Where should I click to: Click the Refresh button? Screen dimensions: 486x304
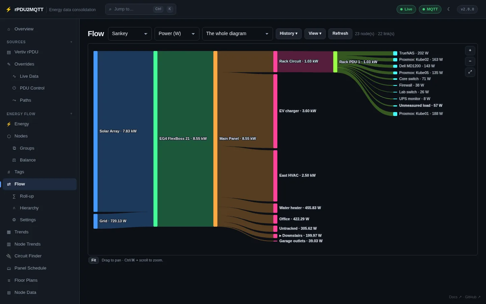(340, 33)
